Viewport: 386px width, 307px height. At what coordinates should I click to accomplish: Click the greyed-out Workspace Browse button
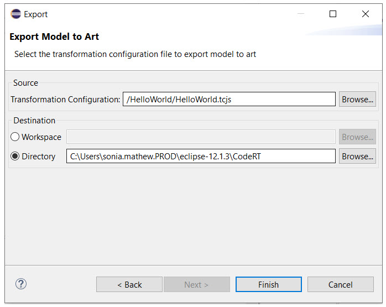point(357,137)
